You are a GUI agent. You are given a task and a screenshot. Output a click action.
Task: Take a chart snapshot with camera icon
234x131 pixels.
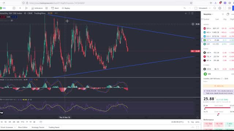tap(230, 8)
